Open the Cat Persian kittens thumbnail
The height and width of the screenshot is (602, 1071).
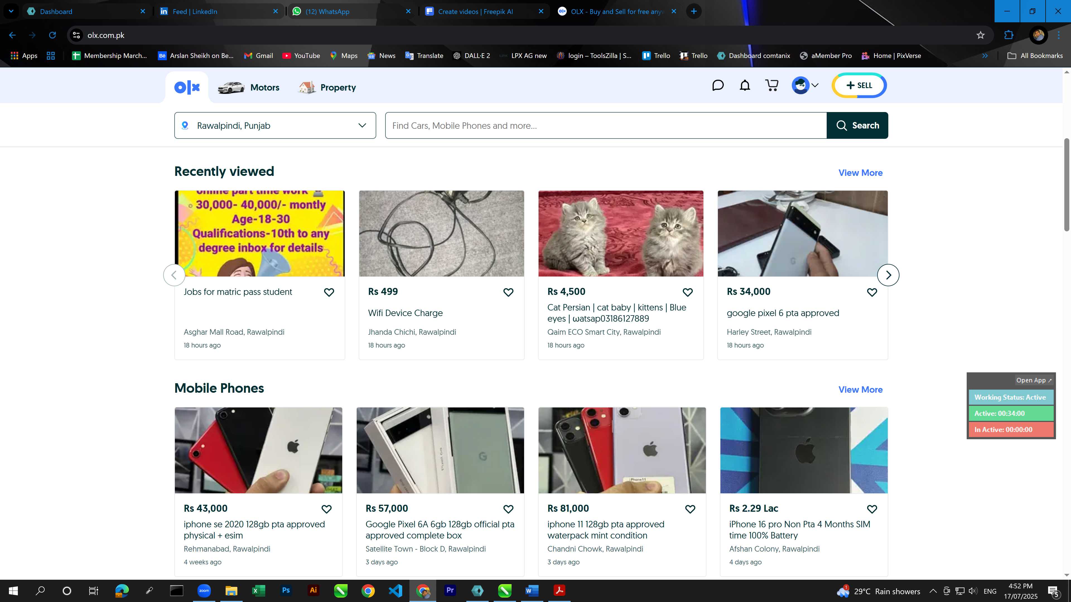point(621,234)
